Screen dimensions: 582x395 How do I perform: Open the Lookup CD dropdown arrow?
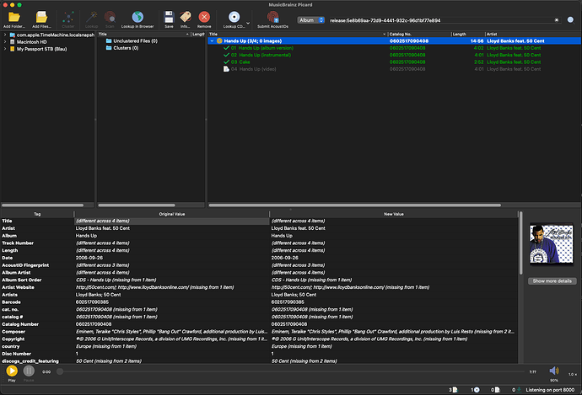coord(248,23)
